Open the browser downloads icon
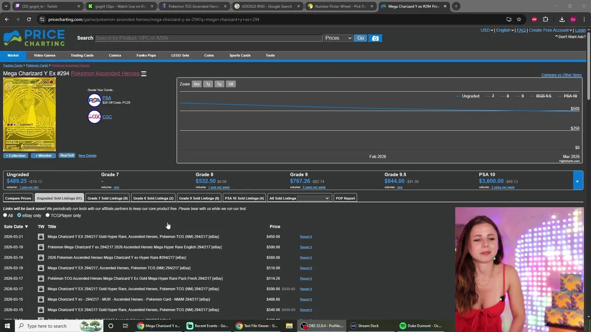 [562, 19]
